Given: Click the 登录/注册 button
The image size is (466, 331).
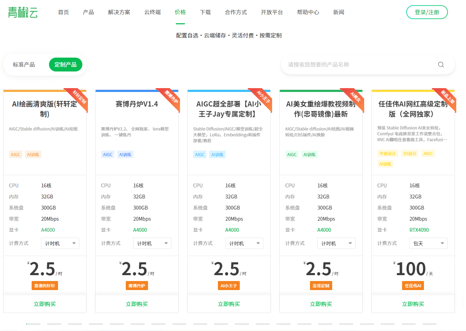Looking at the screenshot, I should (427, 12).
